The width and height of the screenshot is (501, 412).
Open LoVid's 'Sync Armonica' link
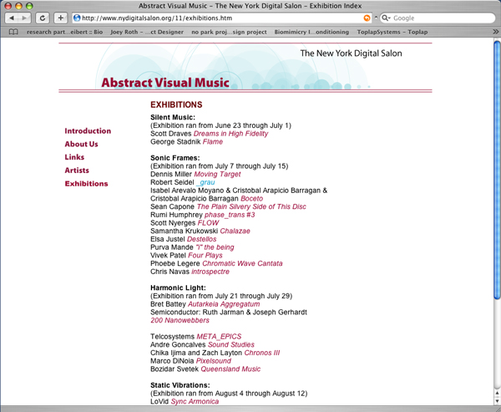195,401
